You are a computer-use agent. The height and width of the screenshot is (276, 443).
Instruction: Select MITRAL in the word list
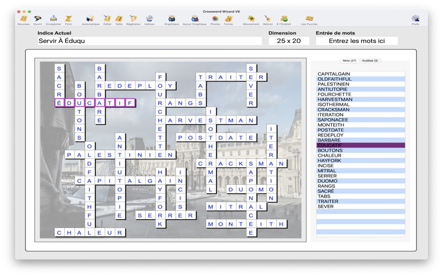coord(361,171)
